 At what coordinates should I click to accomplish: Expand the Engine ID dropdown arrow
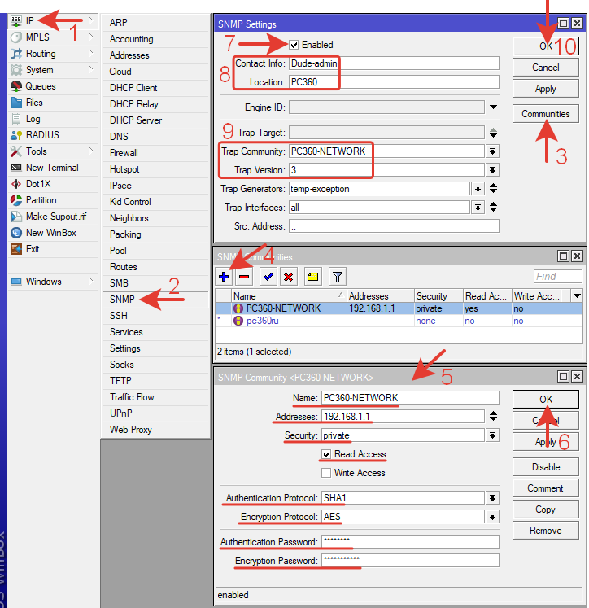coord(493,107)
